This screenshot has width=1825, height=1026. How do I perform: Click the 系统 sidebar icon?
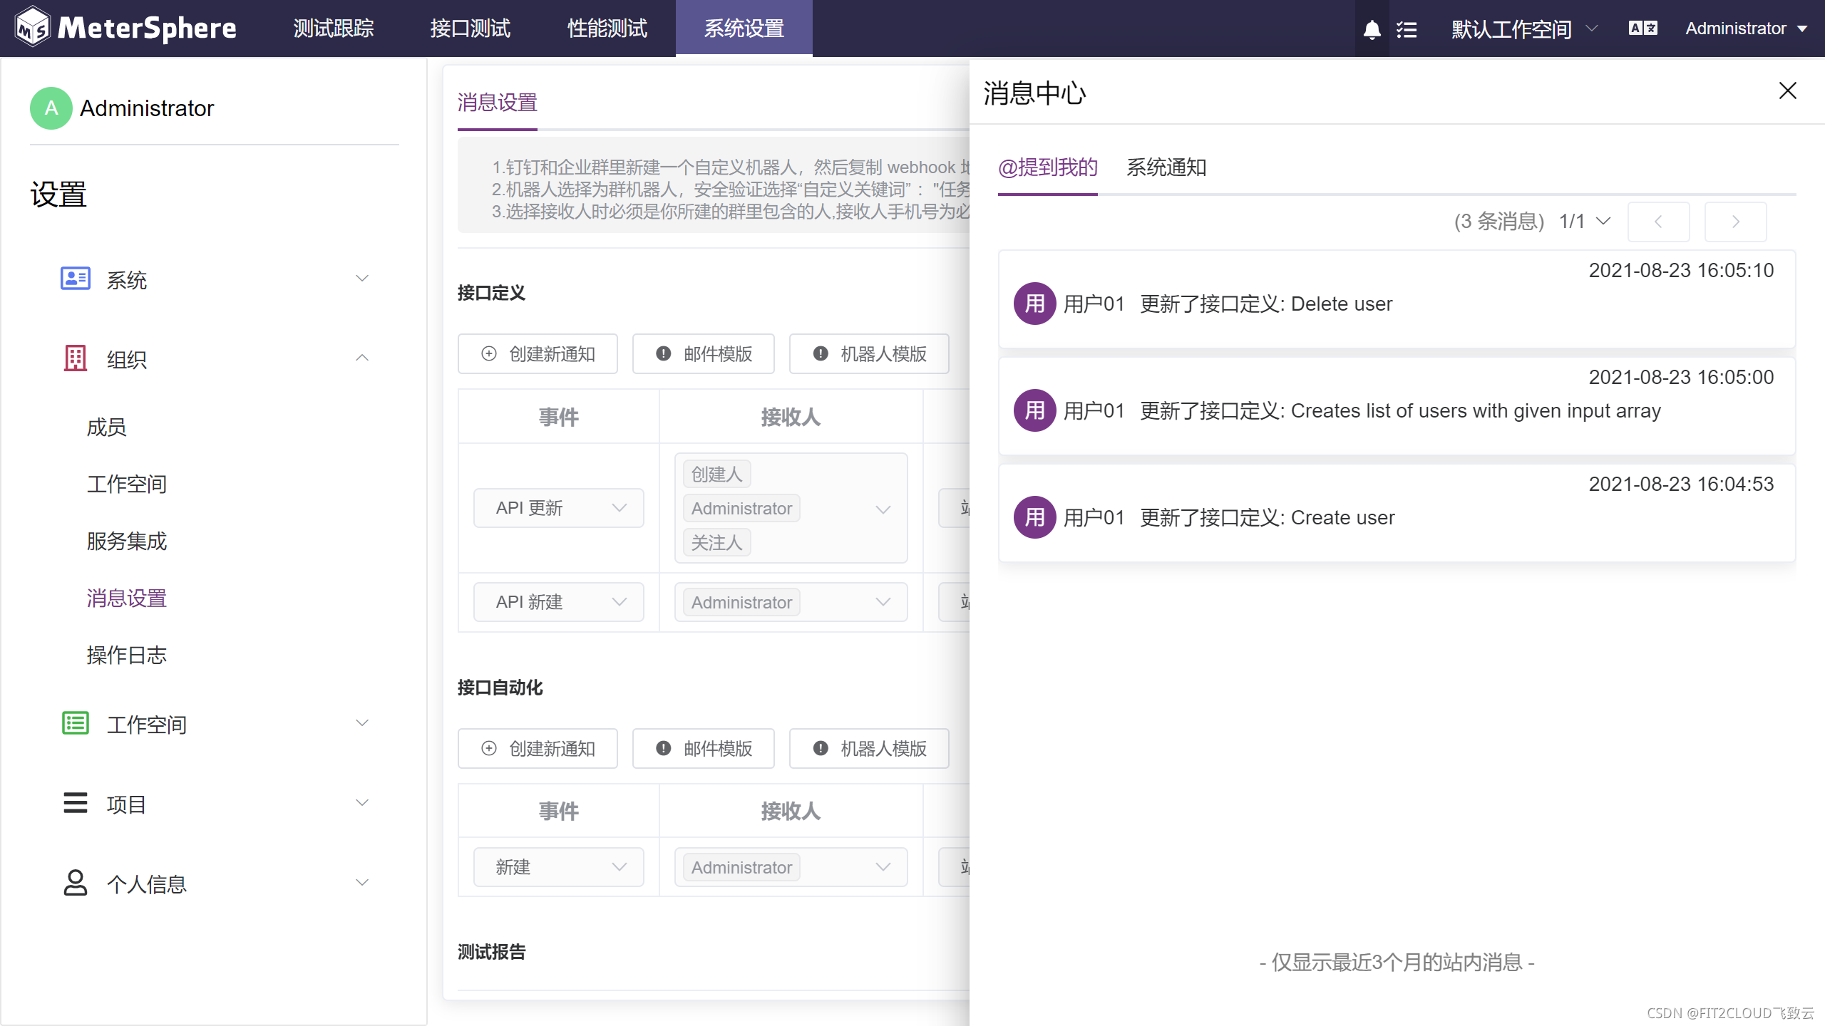(75, 279)
